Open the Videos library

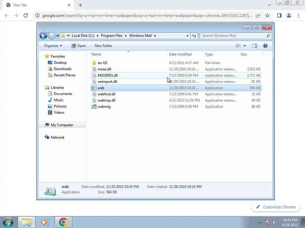tap(59, 113)
